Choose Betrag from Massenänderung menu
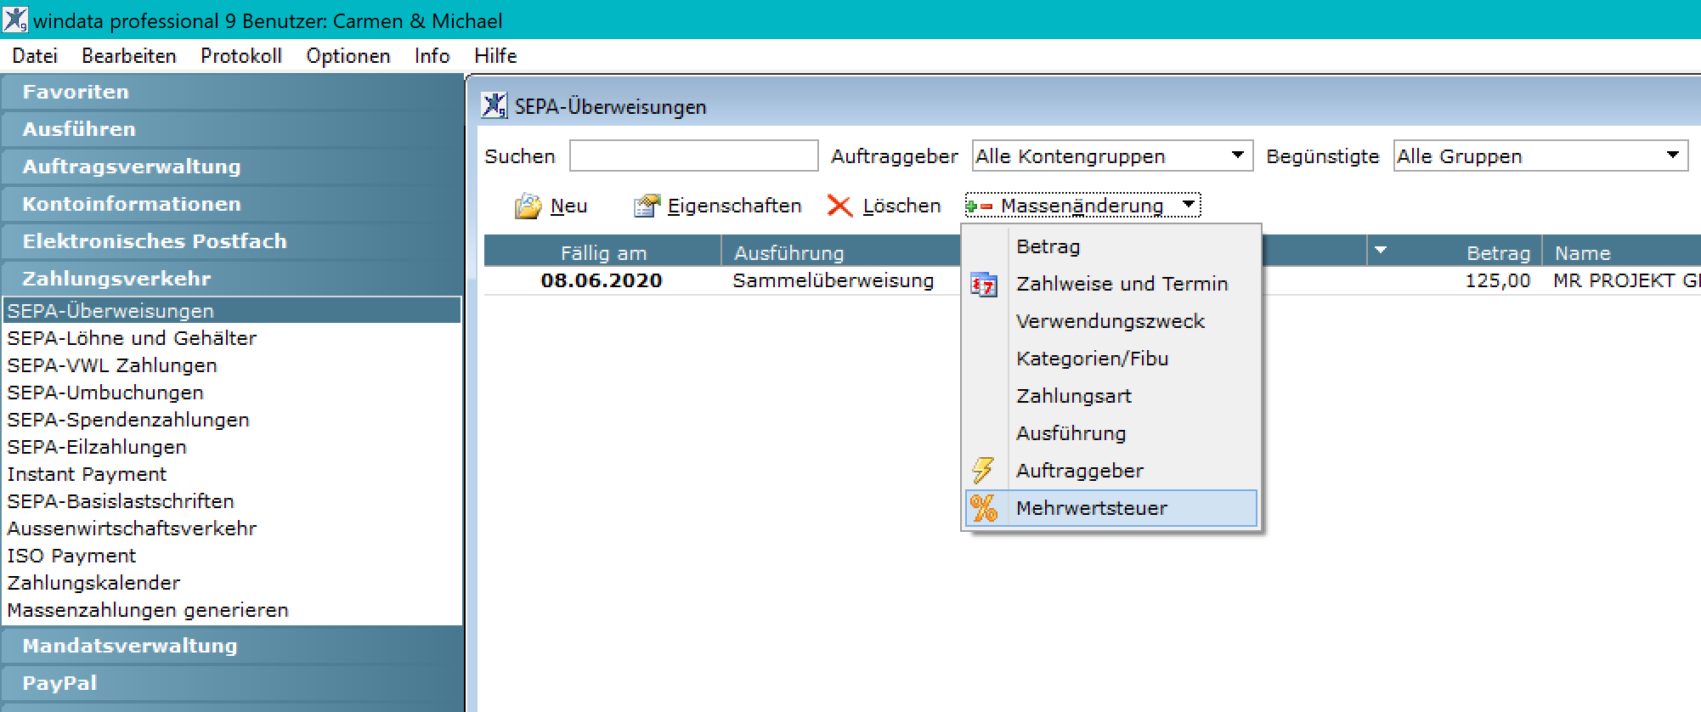Image resolution: width=1701 pixels, height=712 pixels. [x=1111, y=246]
